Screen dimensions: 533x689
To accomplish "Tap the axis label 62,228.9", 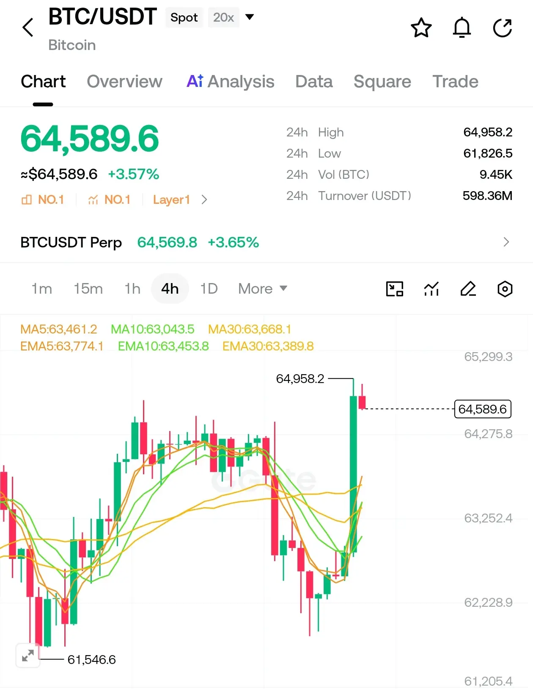I will [x=488, y=603].
